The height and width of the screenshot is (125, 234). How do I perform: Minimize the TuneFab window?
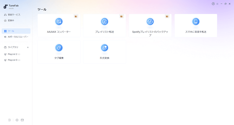[221, 4]
